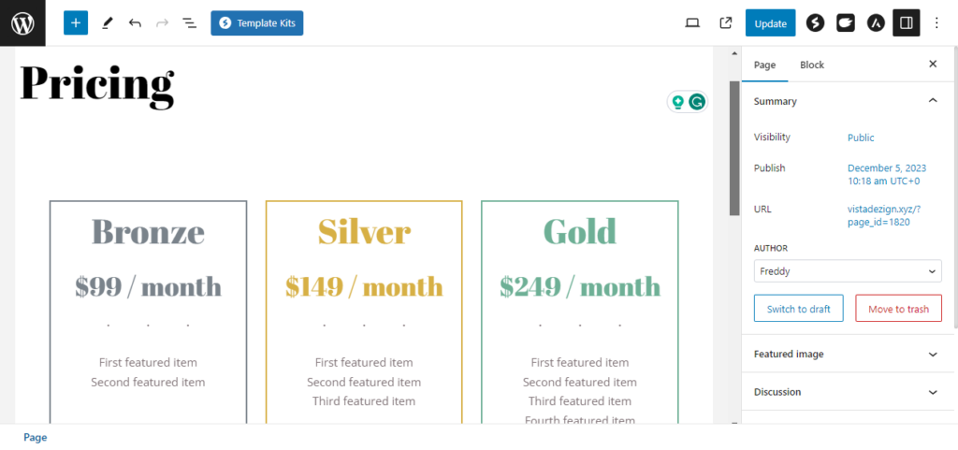The image size is (958, 450).
Task: Open the Astra settings icon
Action: 876,23
